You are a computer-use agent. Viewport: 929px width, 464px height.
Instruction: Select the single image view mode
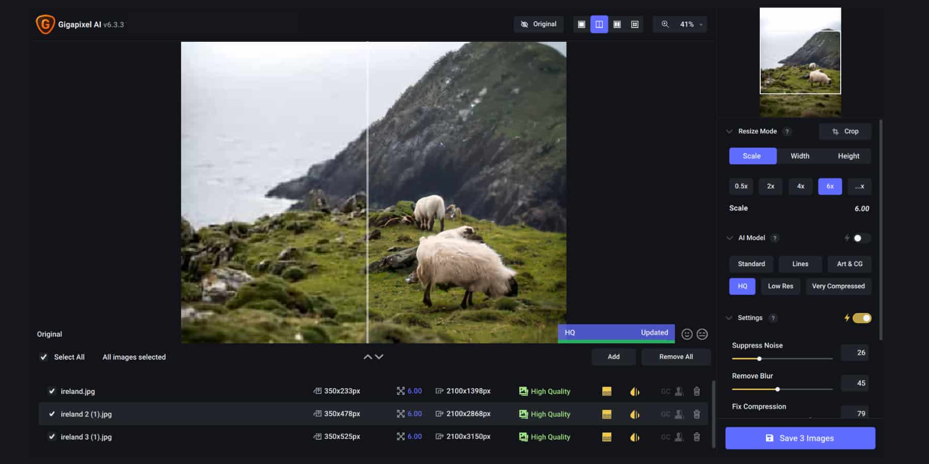[x=581, y=24]
